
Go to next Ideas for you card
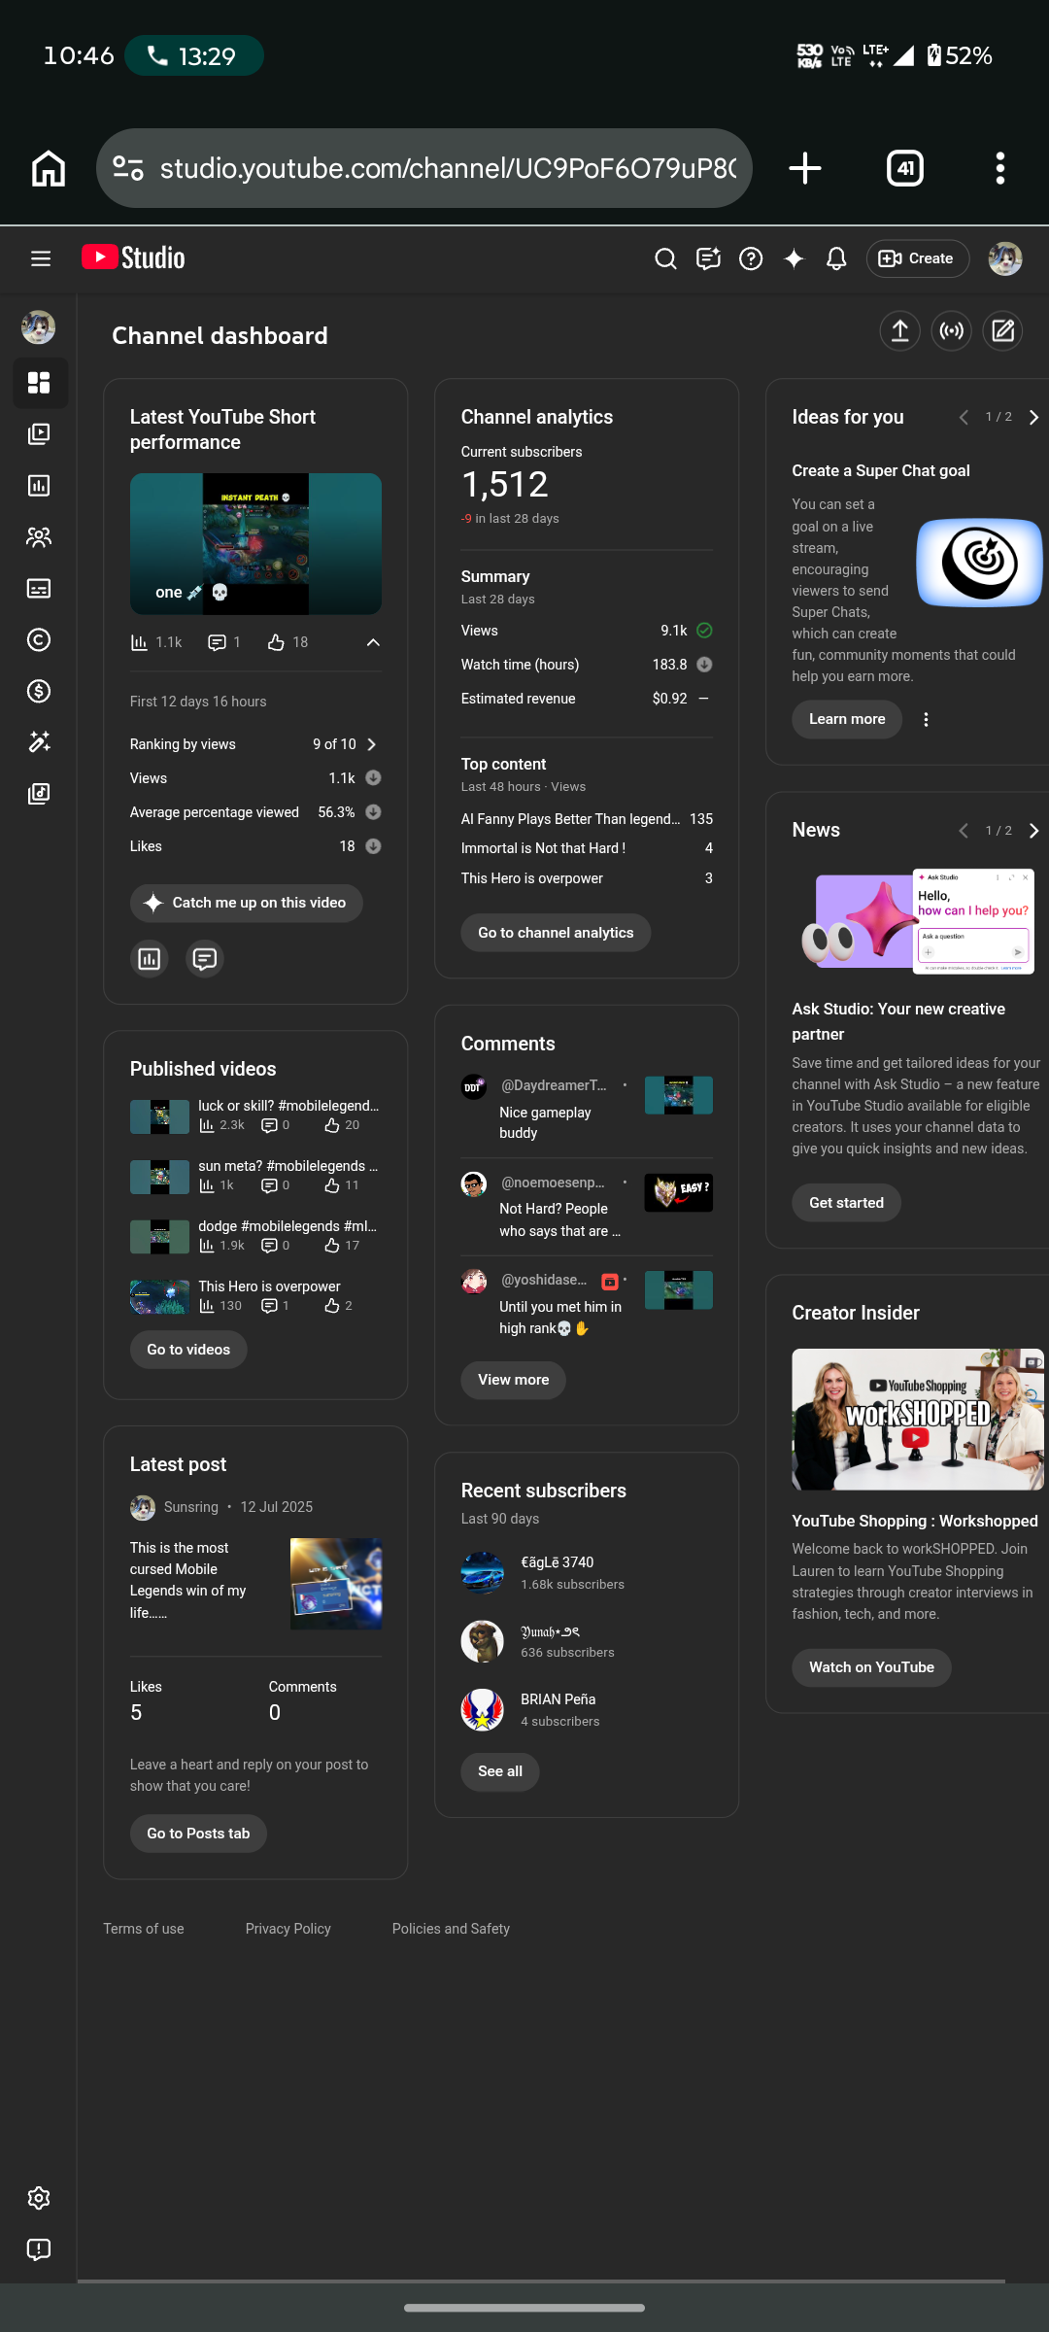pos(1033,417)
